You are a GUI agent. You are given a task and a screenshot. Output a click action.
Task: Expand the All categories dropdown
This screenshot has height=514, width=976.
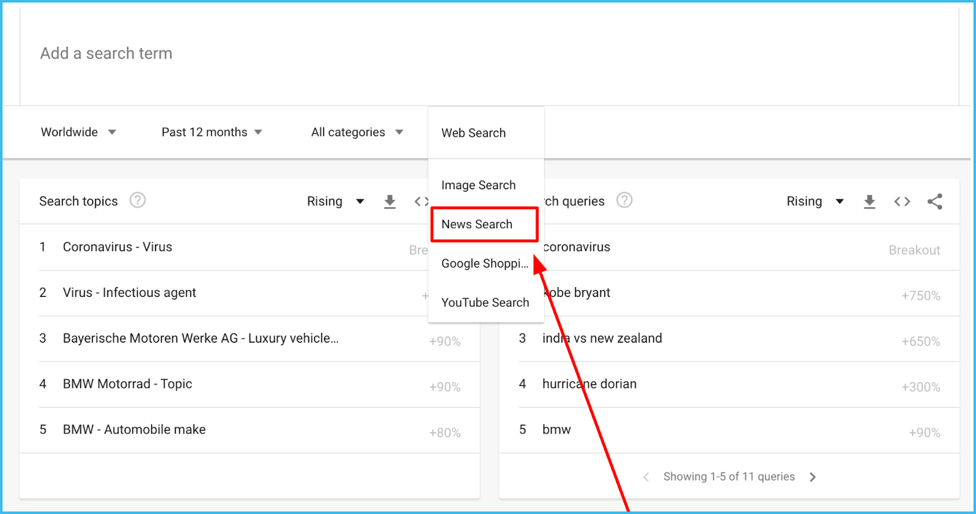click(357, 132)
